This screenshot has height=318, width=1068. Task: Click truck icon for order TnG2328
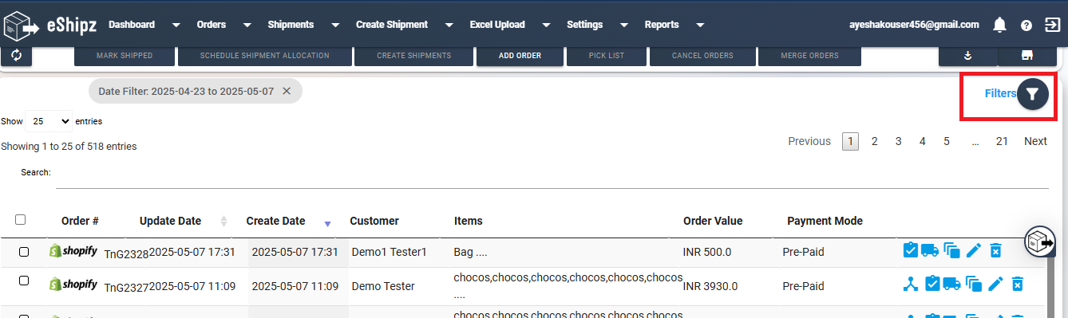click(x=929, y=250)
